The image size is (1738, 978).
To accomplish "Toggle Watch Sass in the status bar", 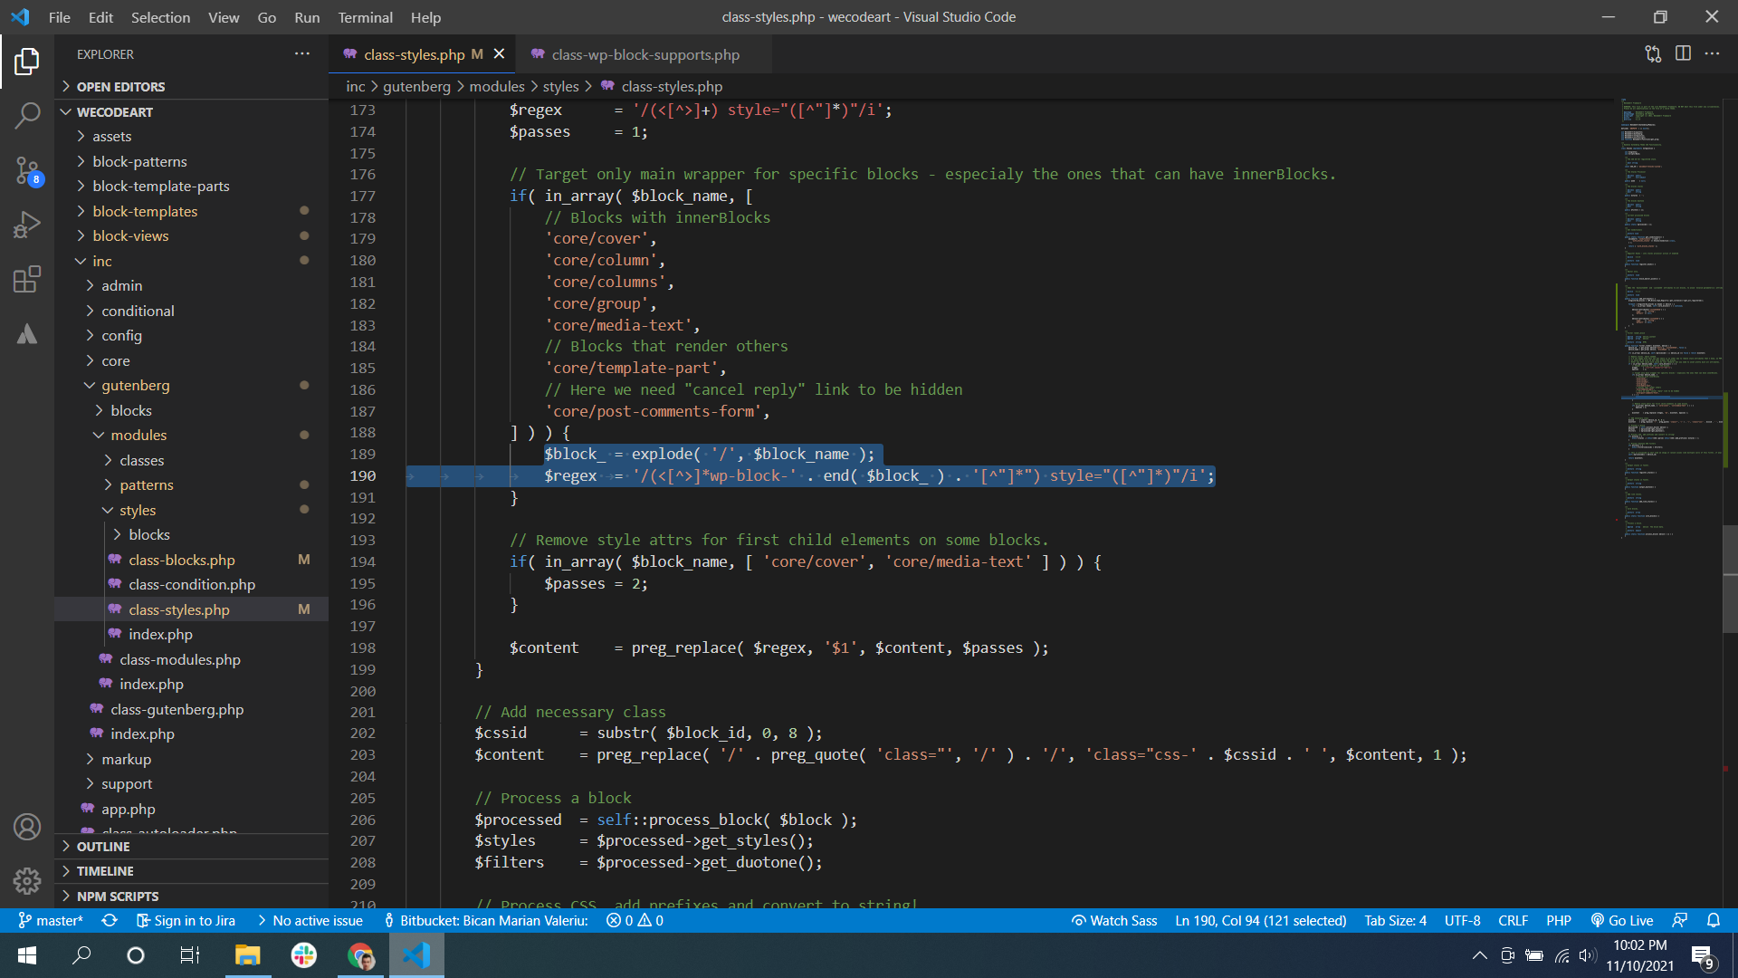I will click(1113, 920).
